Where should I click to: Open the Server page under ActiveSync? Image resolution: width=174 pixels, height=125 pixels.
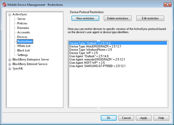coord(21,19)
